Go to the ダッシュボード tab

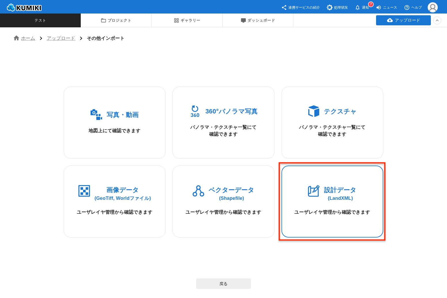point(258,20)
